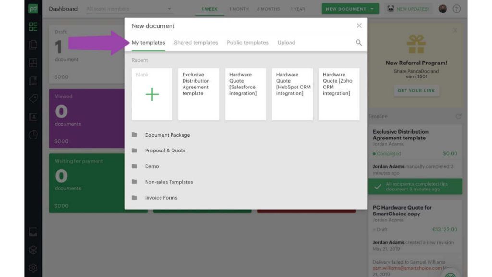
Task: Choose Exclusive Distribution Agreement template card
Action: click(x=198, y=94)
